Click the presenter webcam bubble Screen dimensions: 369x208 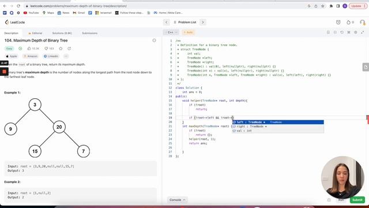click(x=342, y=177)
